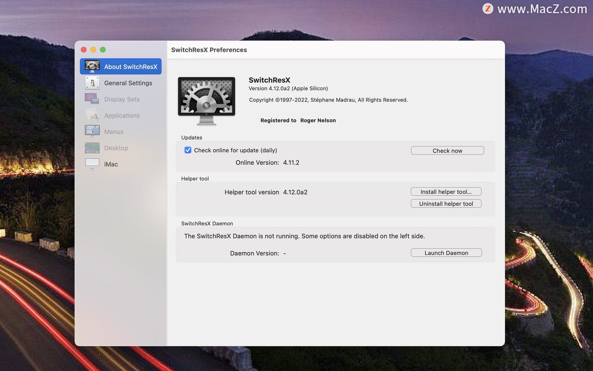Screen dimensions: 593x371
Task: Click the About SwitchResX gear monitor icon
Action: point(92,66)
